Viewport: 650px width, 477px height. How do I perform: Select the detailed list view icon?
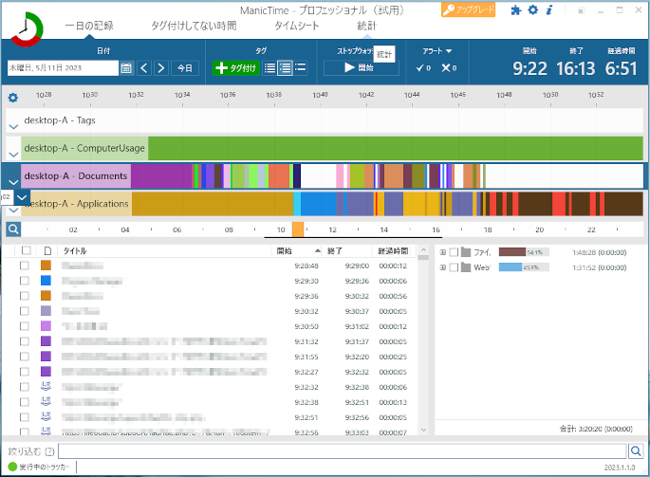tap(286, 68)
